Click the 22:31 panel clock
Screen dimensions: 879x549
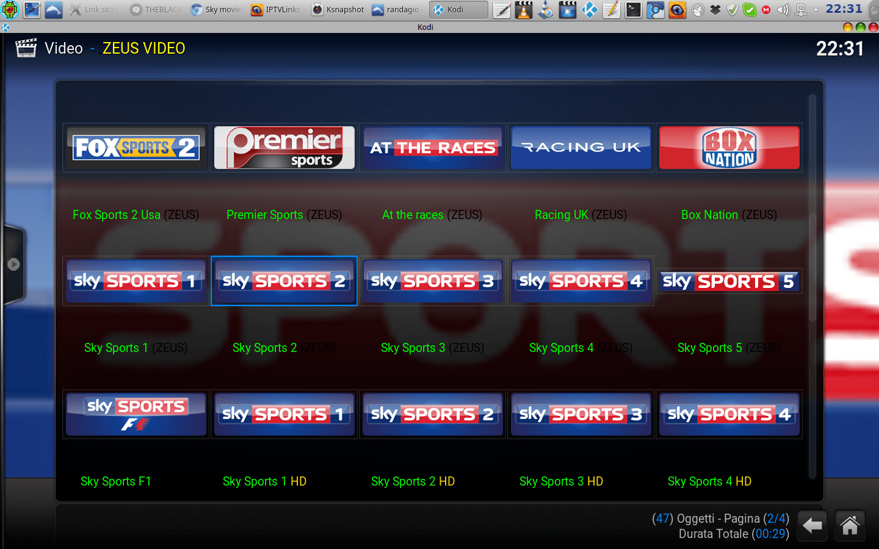[844, 9]
